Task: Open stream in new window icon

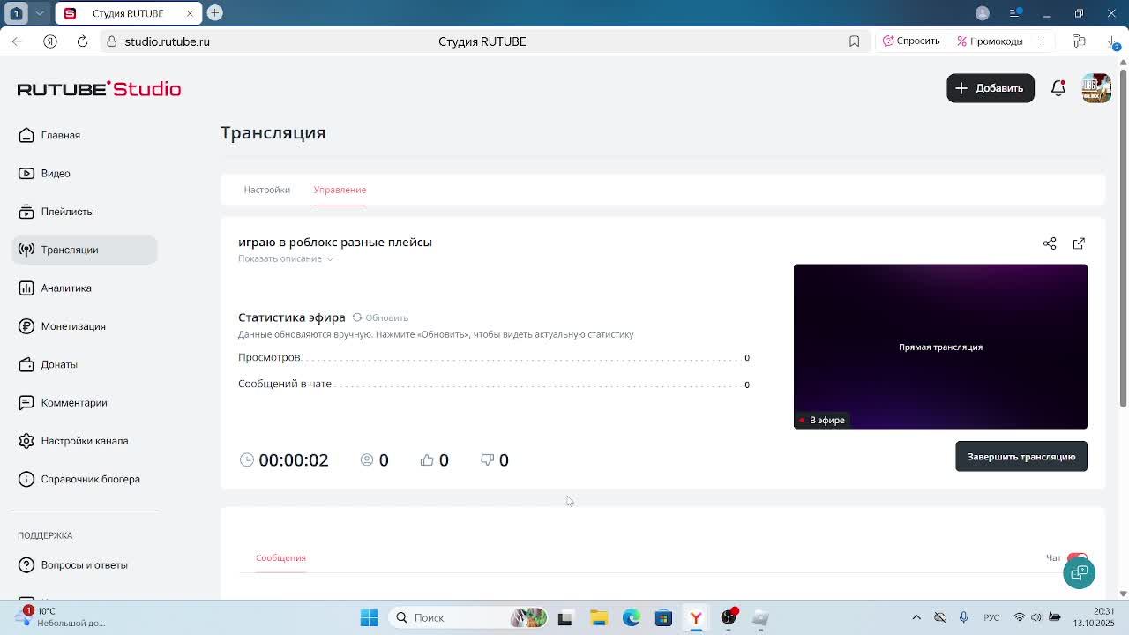Action: (1079, 243)
